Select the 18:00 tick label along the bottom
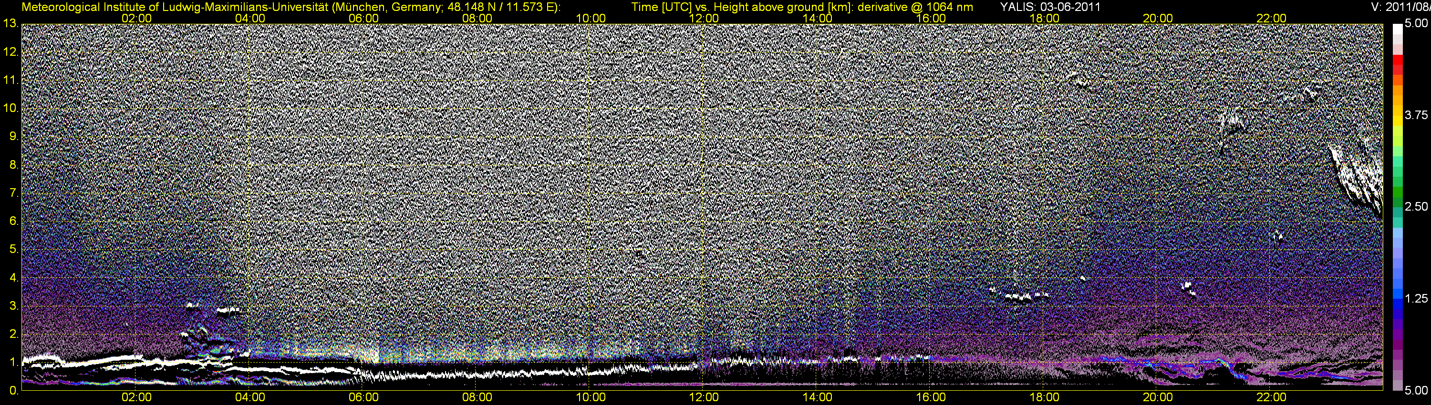Viewport: 1431px width, 405px height. coord(1044,397)
